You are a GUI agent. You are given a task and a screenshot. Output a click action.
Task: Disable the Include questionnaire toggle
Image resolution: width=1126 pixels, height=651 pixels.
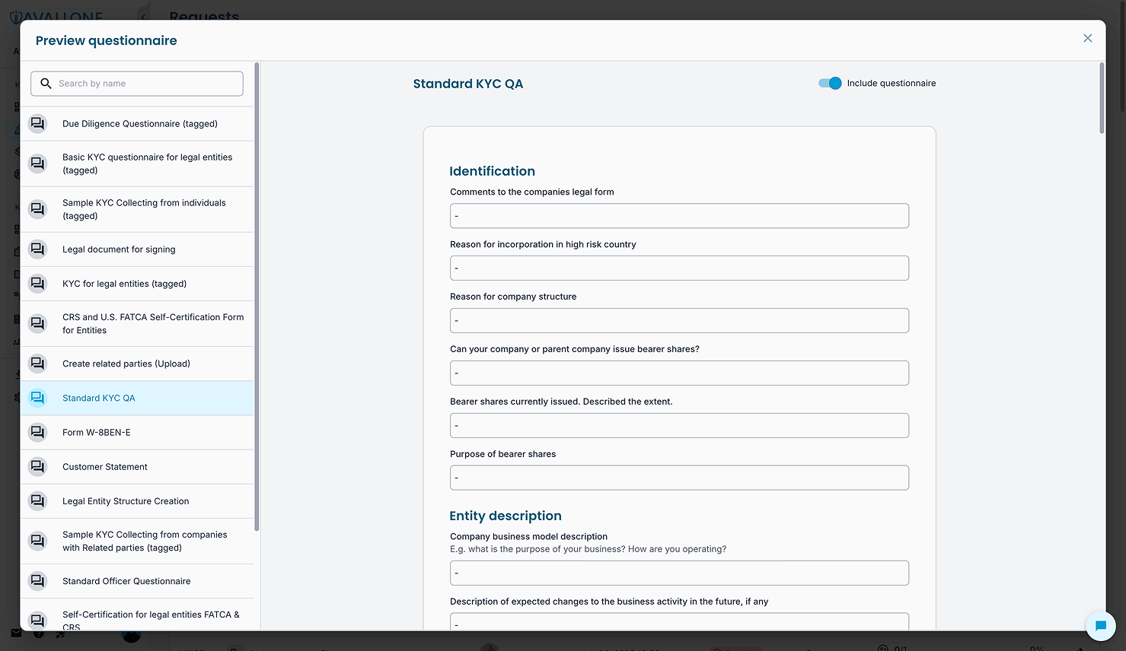(829, 83)
